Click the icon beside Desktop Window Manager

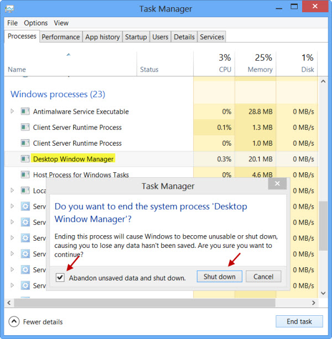(x=25, y=159)
